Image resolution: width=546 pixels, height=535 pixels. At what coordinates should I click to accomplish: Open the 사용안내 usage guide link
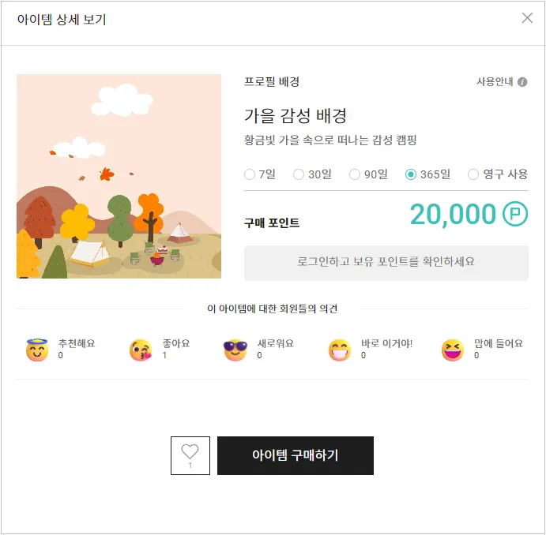(495, 82)
